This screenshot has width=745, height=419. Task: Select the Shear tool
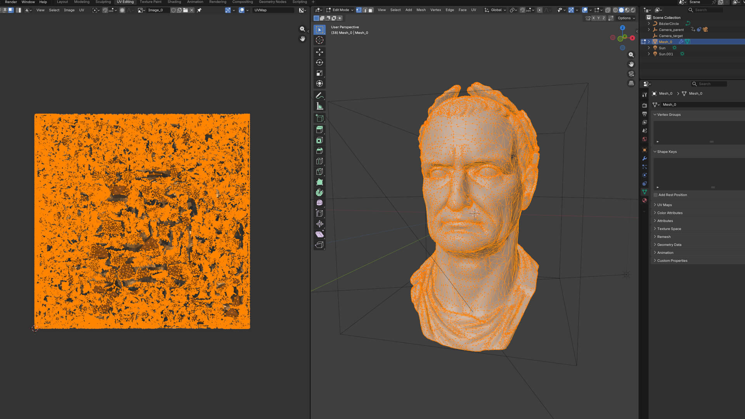319,234
